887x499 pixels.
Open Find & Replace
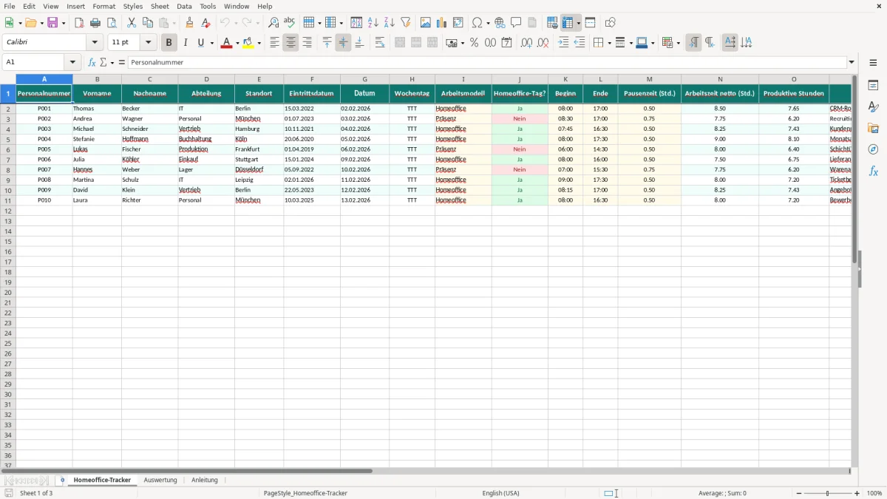pyautogui.click(x=273, y=23)
